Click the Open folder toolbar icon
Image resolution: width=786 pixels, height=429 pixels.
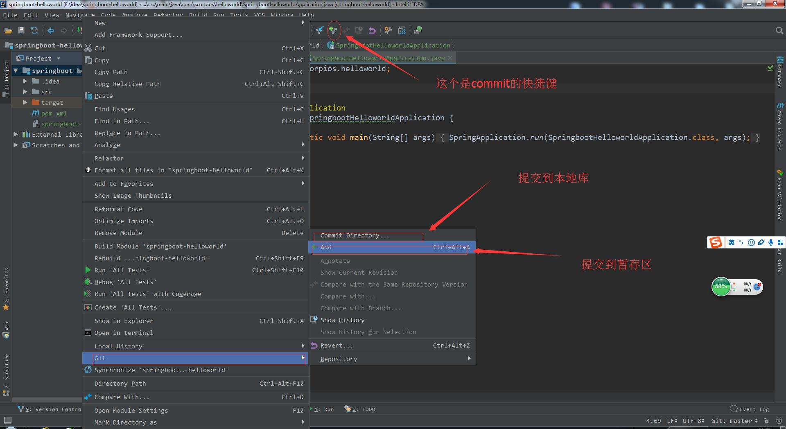(8, 30)
